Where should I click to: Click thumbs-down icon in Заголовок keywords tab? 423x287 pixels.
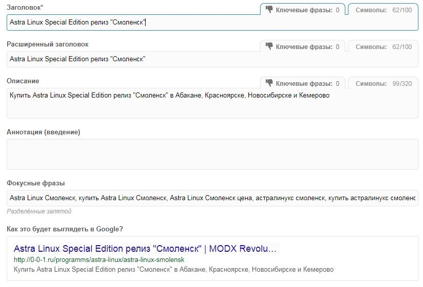(269, 10)
